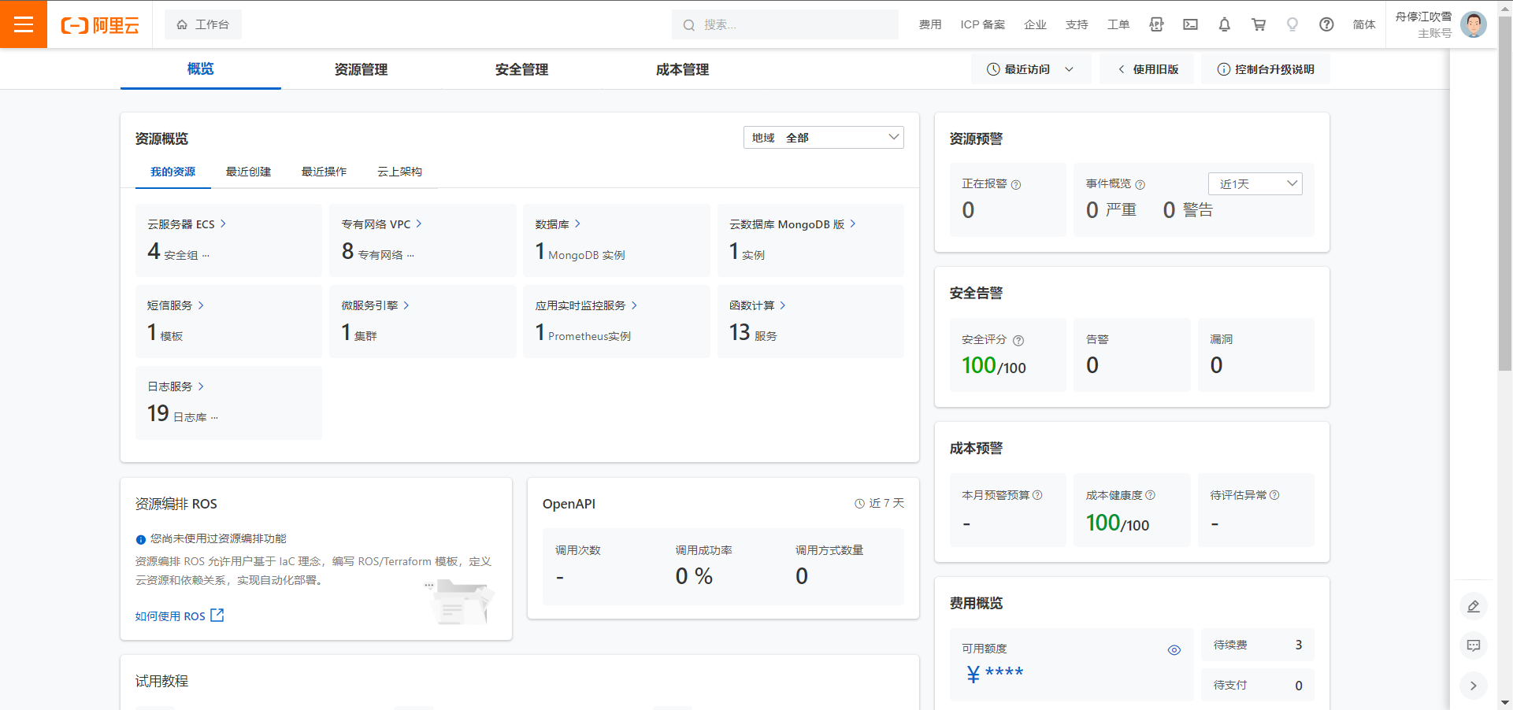Viewport: 1513px width, 710px height.
Task: Open the app/API marketplace icon
Action: coord(1156,24)
